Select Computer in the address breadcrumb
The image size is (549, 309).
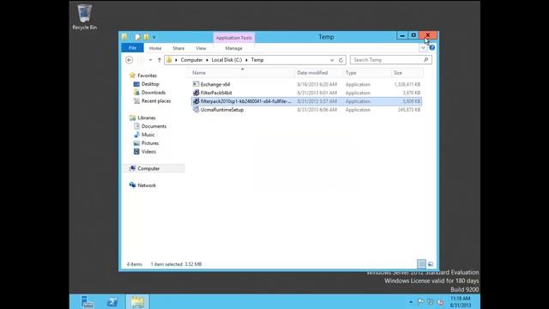pos(191,60)
